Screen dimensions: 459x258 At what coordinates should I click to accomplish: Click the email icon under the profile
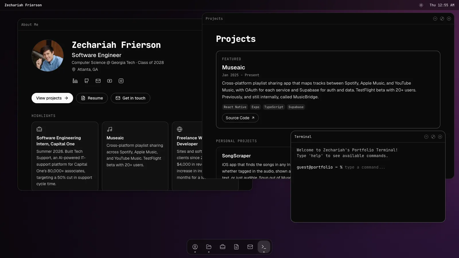pyautogui.click(x=98, y=81)
